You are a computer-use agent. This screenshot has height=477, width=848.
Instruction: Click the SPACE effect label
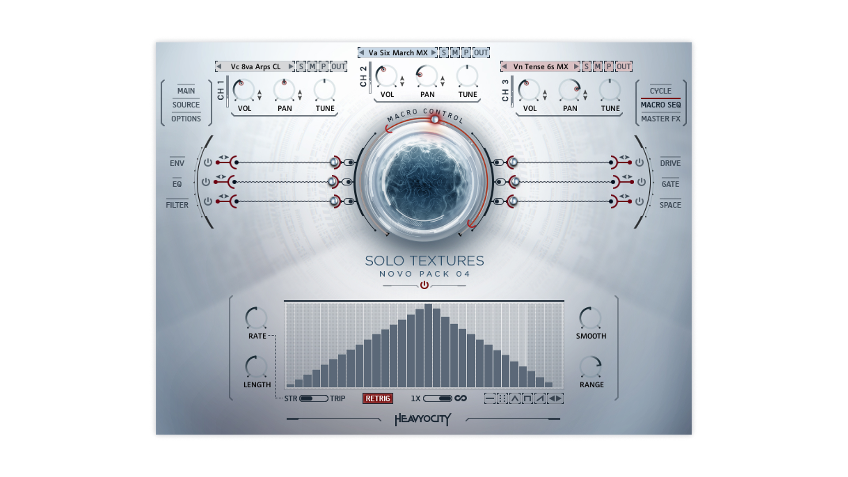coord(670,205)
